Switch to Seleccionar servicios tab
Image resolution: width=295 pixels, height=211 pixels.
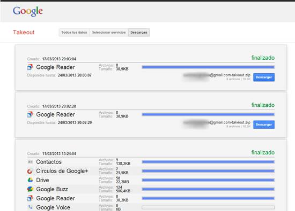click(x=109, y=33)
